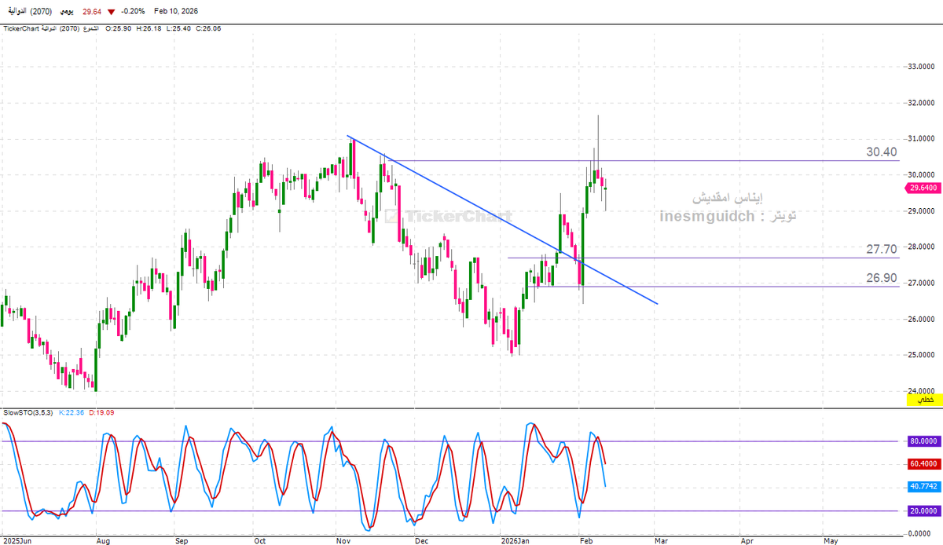The width and height of the screenshot is (943, 545).
Task: Click the L:25.40 low value
Action: [178, 28]
